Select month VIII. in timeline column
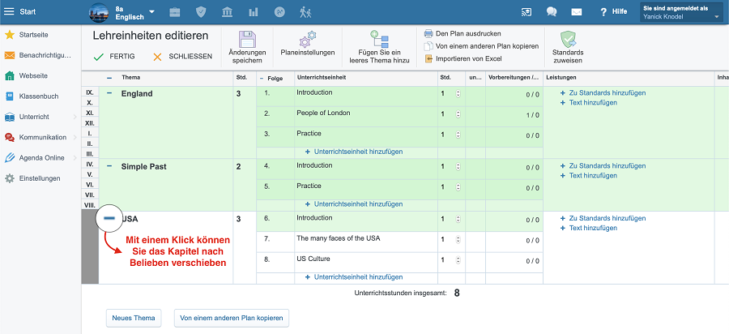Viewport: 729px width, 334px height. coord(90,205)
